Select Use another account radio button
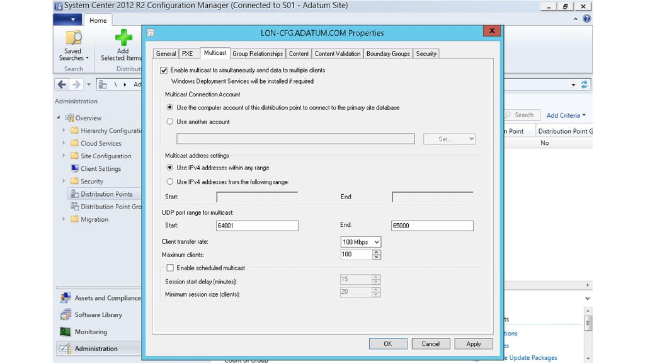This screenshot has height=363, width=645. pyautogui.click(x=170, y=122)
